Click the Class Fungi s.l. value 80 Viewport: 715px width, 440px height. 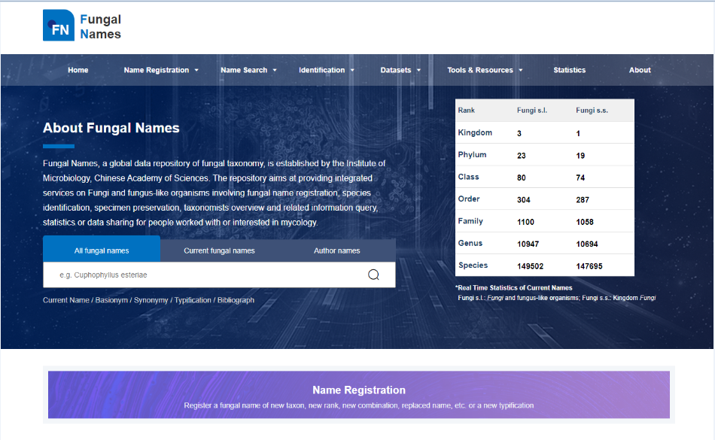click(x=522, y=178)
